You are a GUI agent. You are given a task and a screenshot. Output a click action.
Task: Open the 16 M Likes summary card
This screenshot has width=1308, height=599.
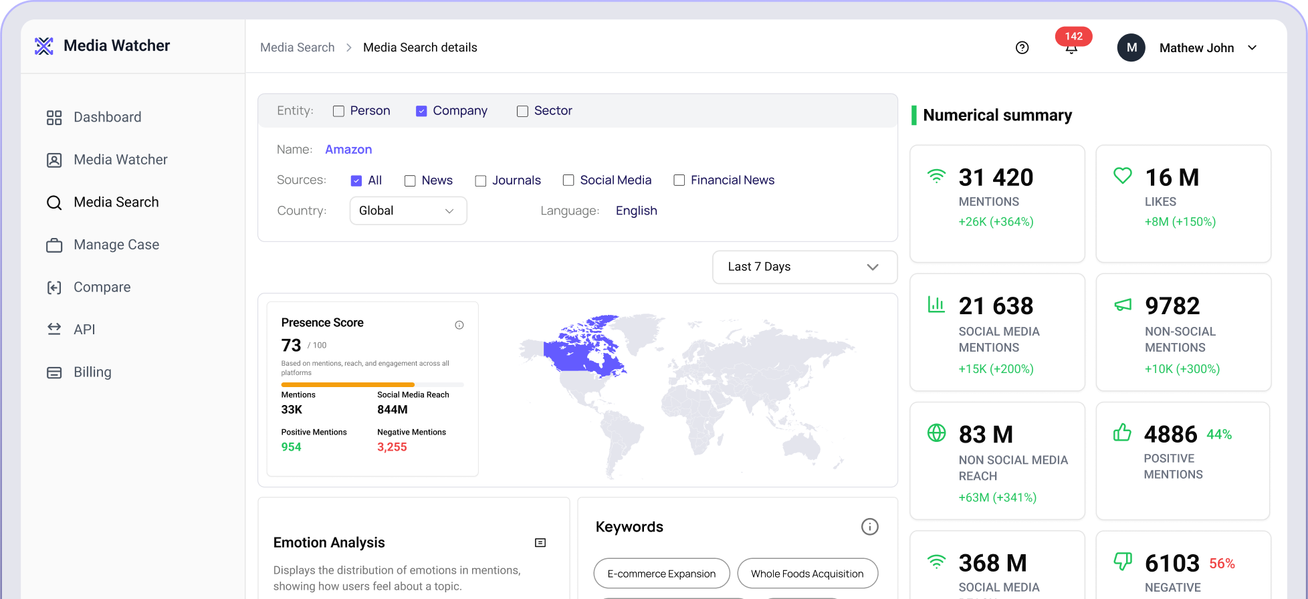pos(1183,204)
